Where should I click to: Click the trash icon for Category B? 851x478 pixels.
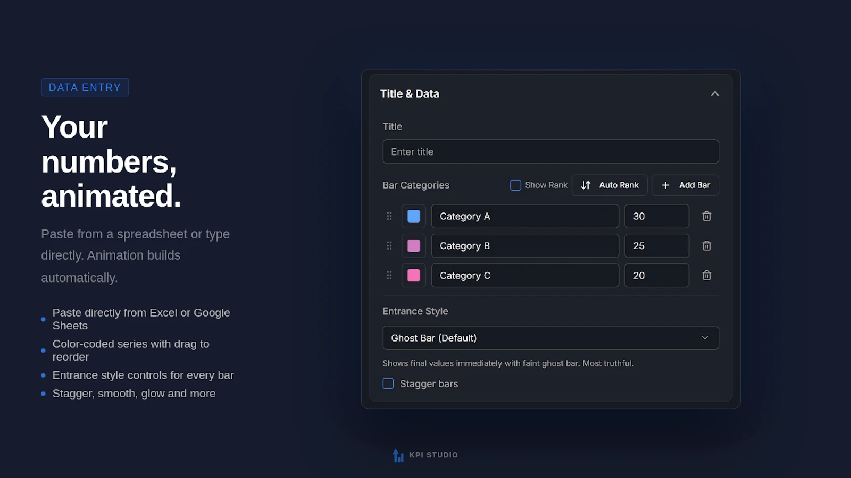[706, 245]
